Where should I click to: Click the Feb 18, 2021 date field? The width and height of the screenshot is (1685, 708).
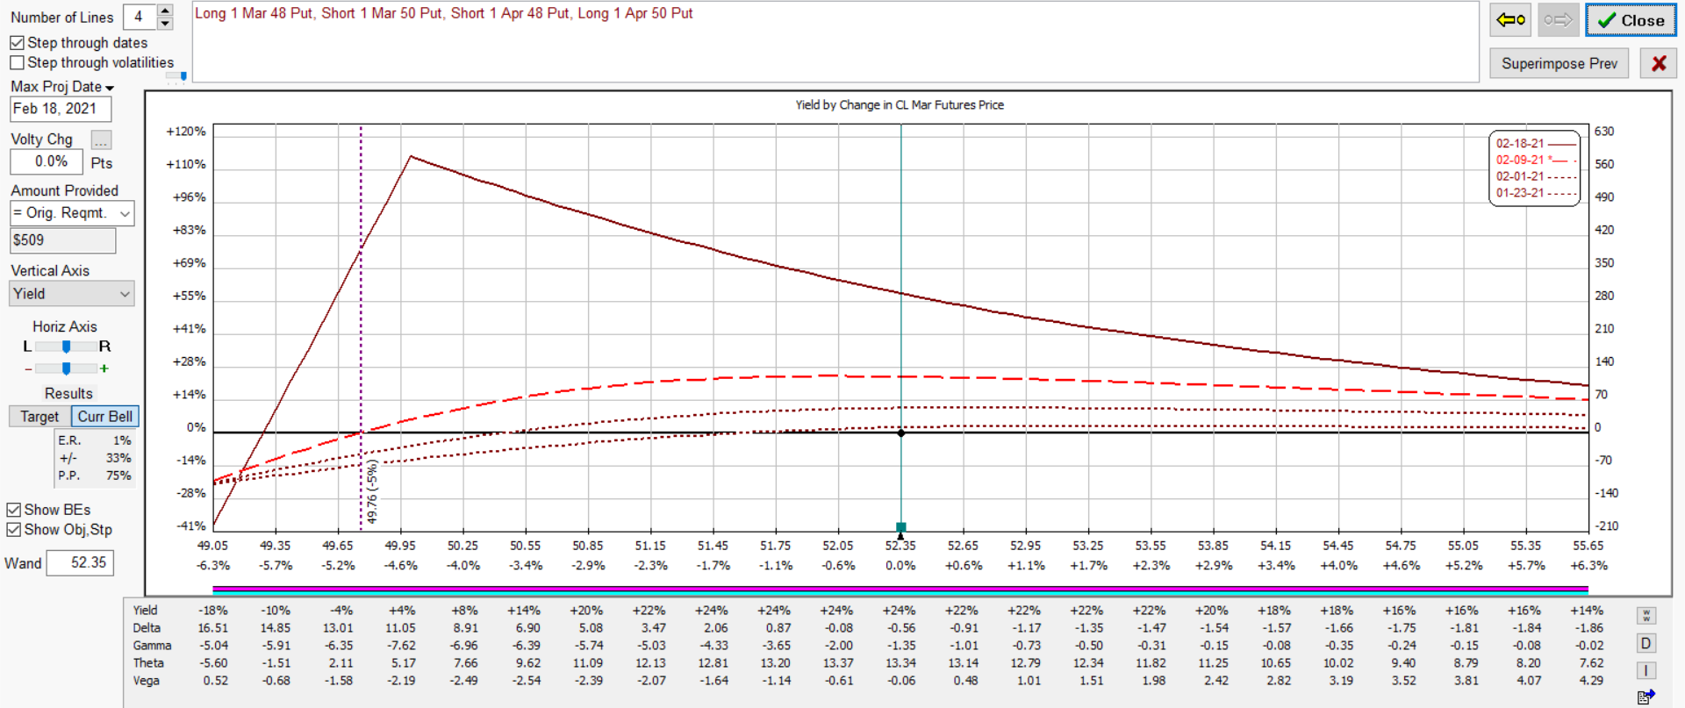point(61,109)
